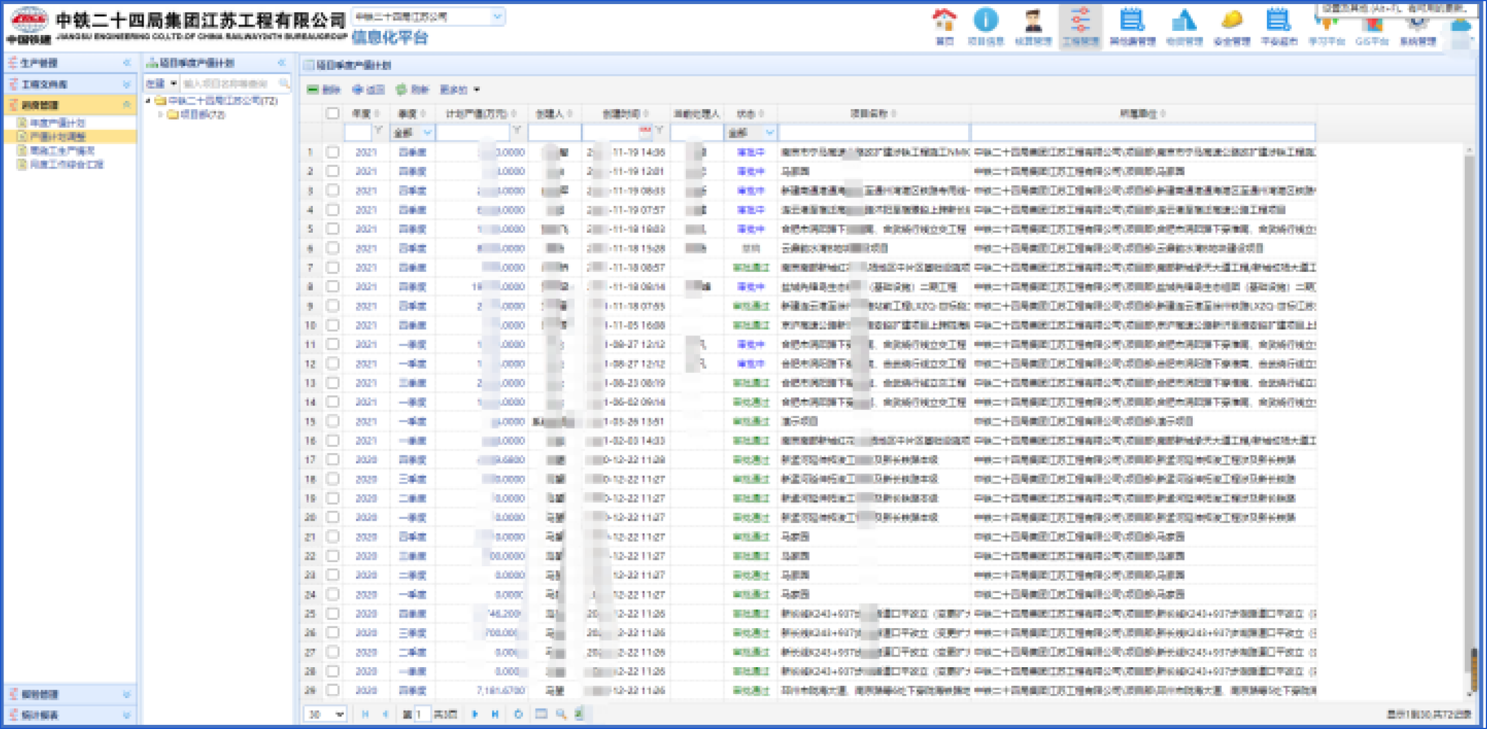Click the column settings window icon in pager
This screenshot has width=1487, height=729.
(x=541, y=714)
